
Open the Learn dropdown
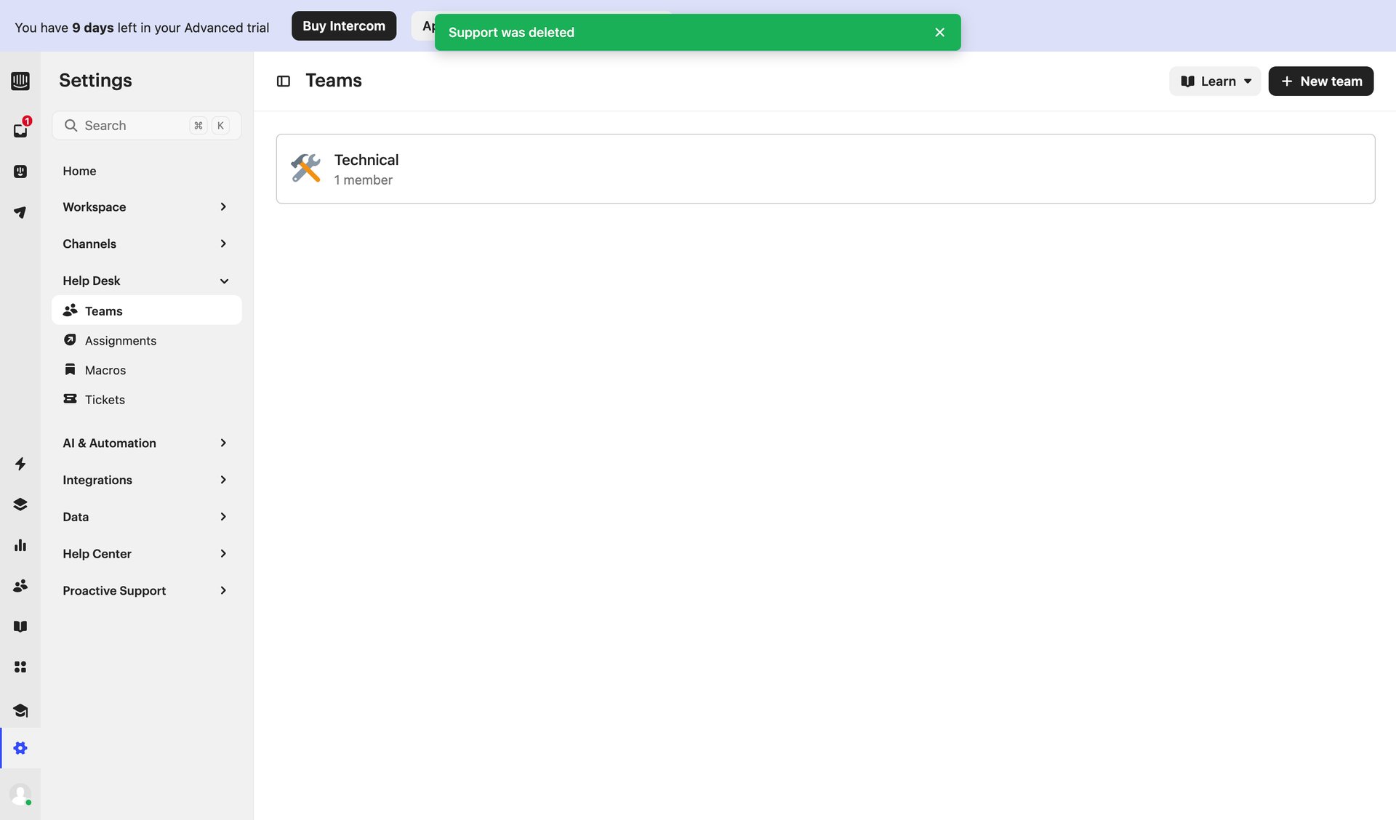1214,81
